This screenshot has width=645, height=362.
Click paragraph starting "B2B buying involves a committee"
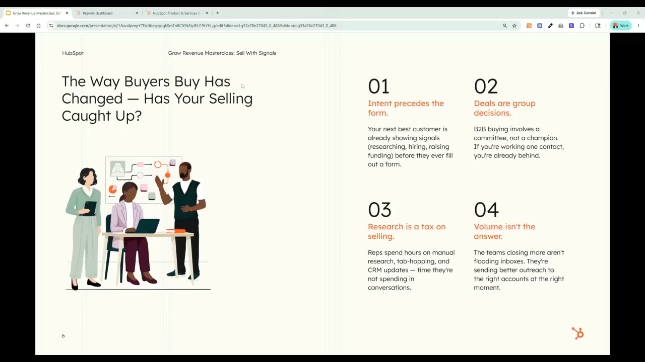point(519,142)
